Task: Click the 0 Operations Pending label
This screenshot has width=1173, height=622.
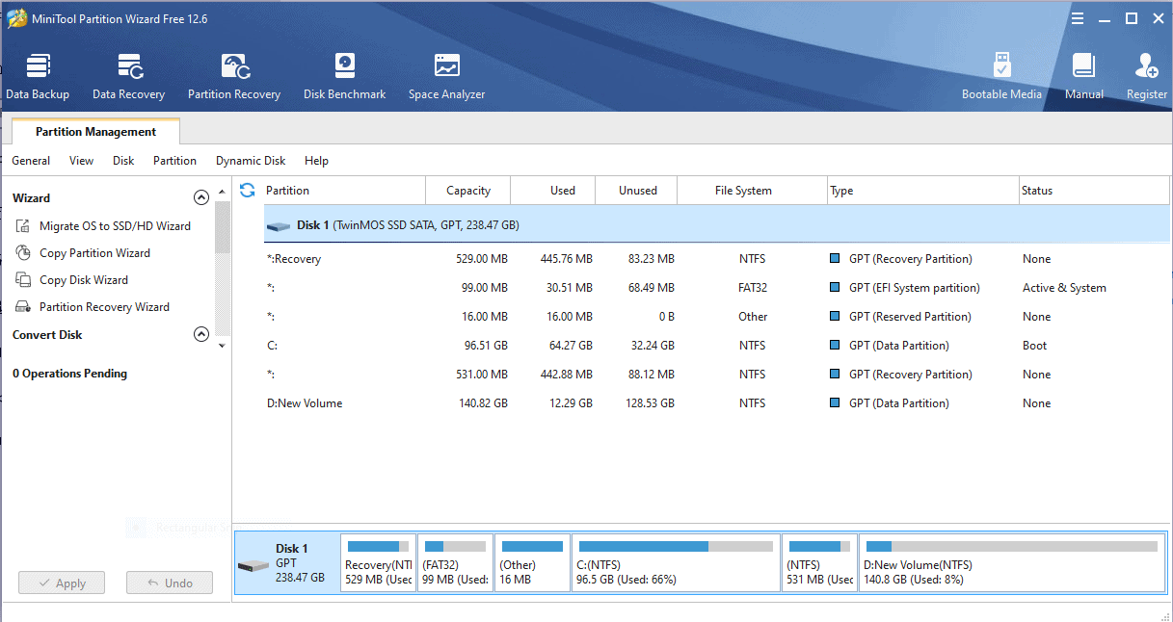Action: pos(69,374)
